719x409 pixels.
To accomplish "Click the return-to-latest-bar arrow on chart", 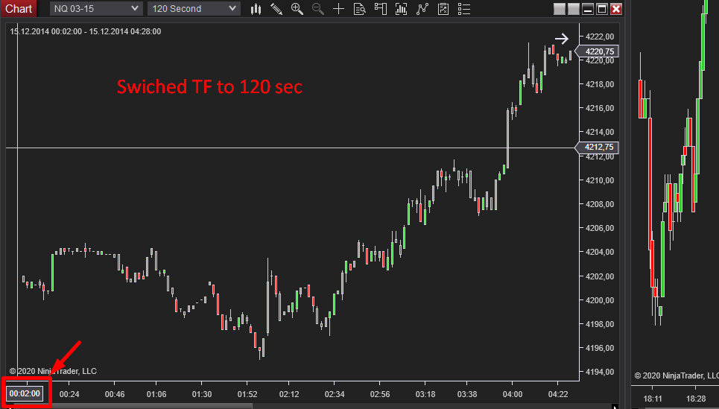I will point(561,39).
